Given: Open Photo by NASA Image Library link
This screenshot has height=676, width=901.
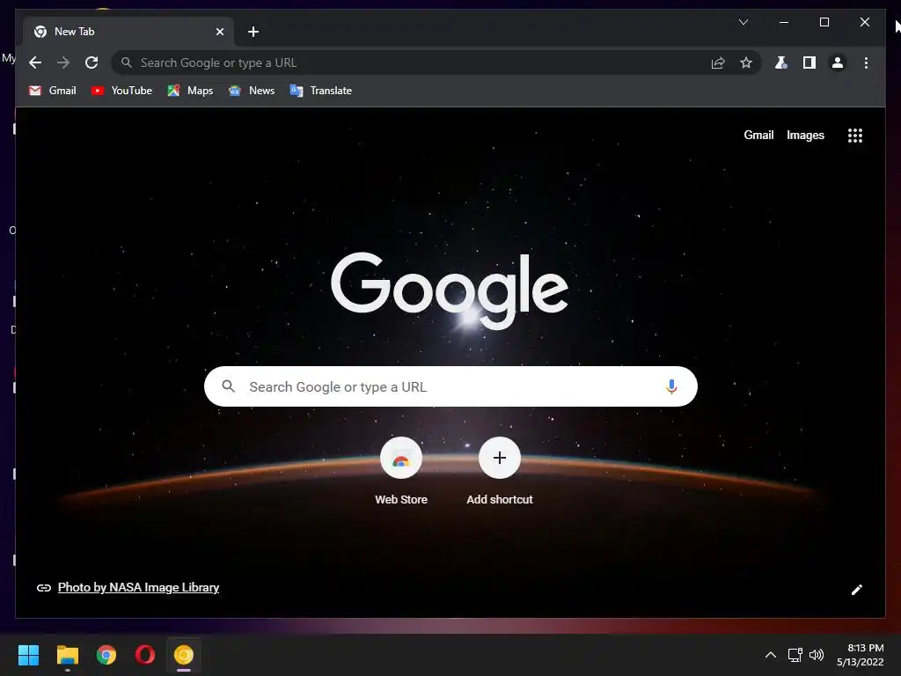Looking at the screenshot, I should (138, 587).
